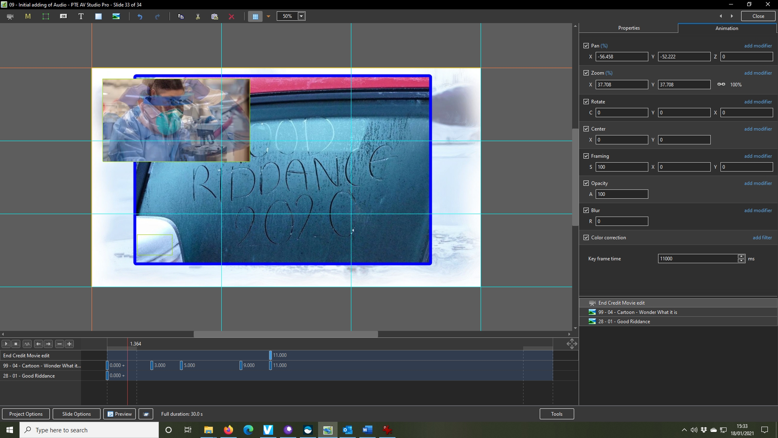Open the 50% zoom dropdown
This screenshot has width=778, height=438.
[301, 16]
